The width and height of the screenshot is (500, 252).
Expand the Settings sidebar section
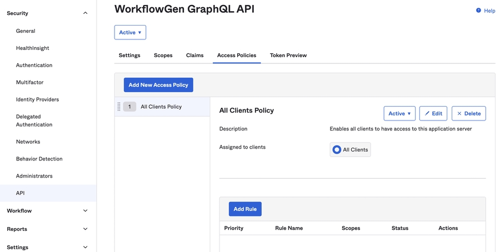point(85,248)
